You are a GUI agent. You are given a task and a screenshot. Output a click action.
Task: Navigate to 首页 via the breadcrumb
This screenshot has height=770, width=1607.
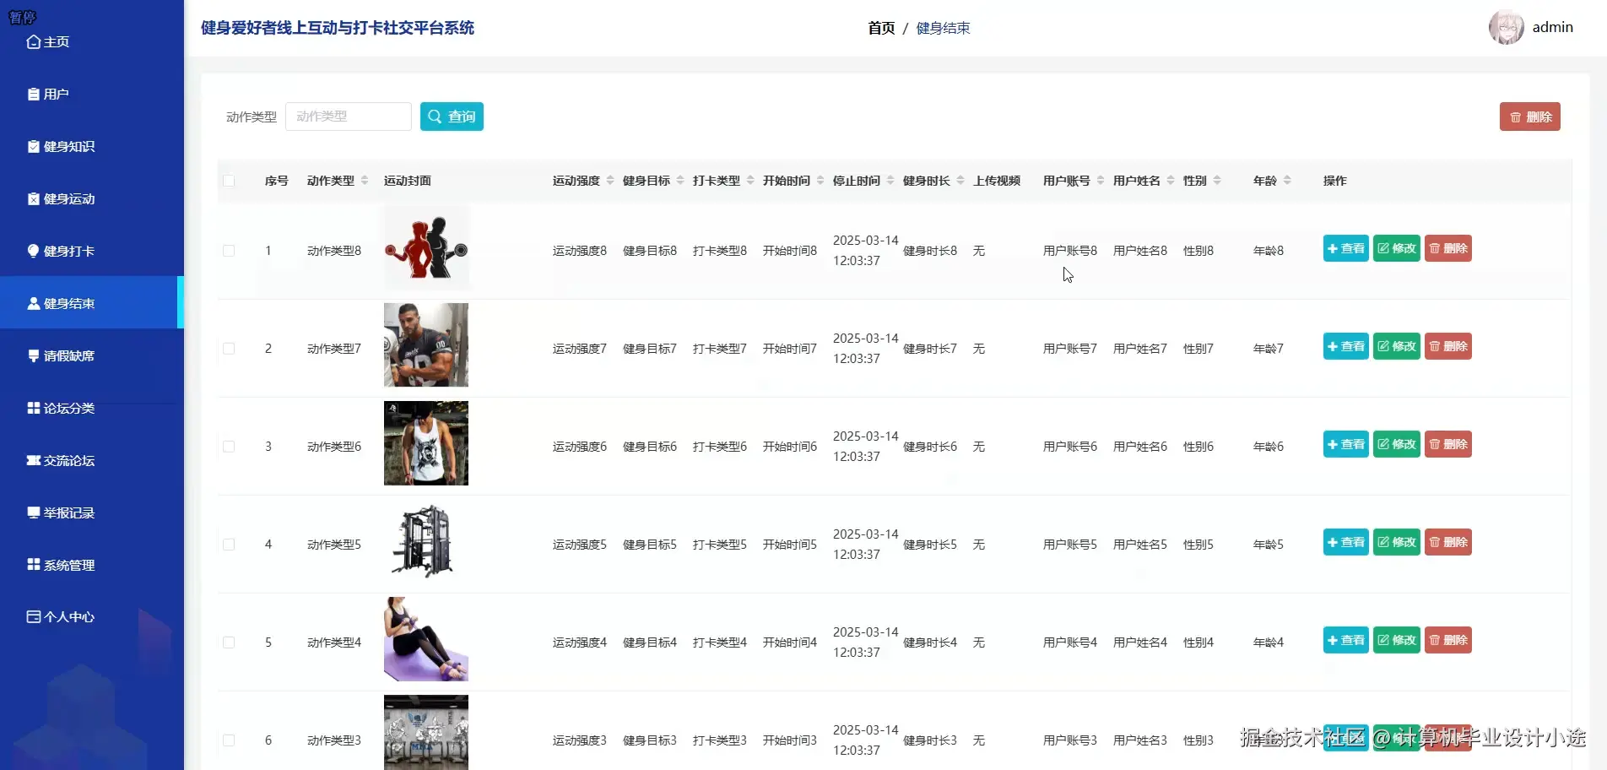tap(879, 28)
